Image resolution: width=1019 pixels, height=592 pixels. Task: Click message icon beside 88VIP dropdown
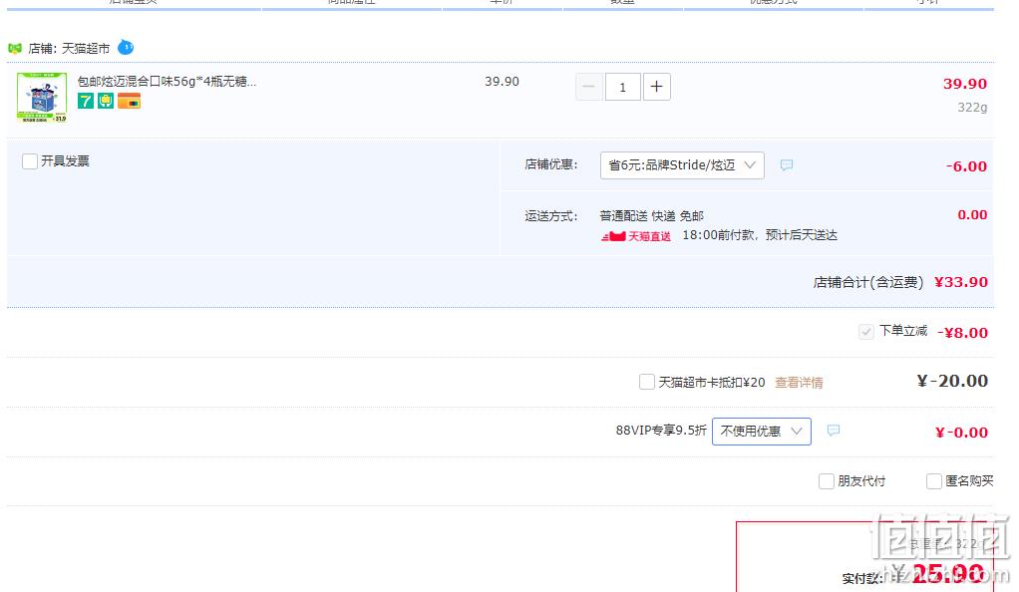(834, 431)
